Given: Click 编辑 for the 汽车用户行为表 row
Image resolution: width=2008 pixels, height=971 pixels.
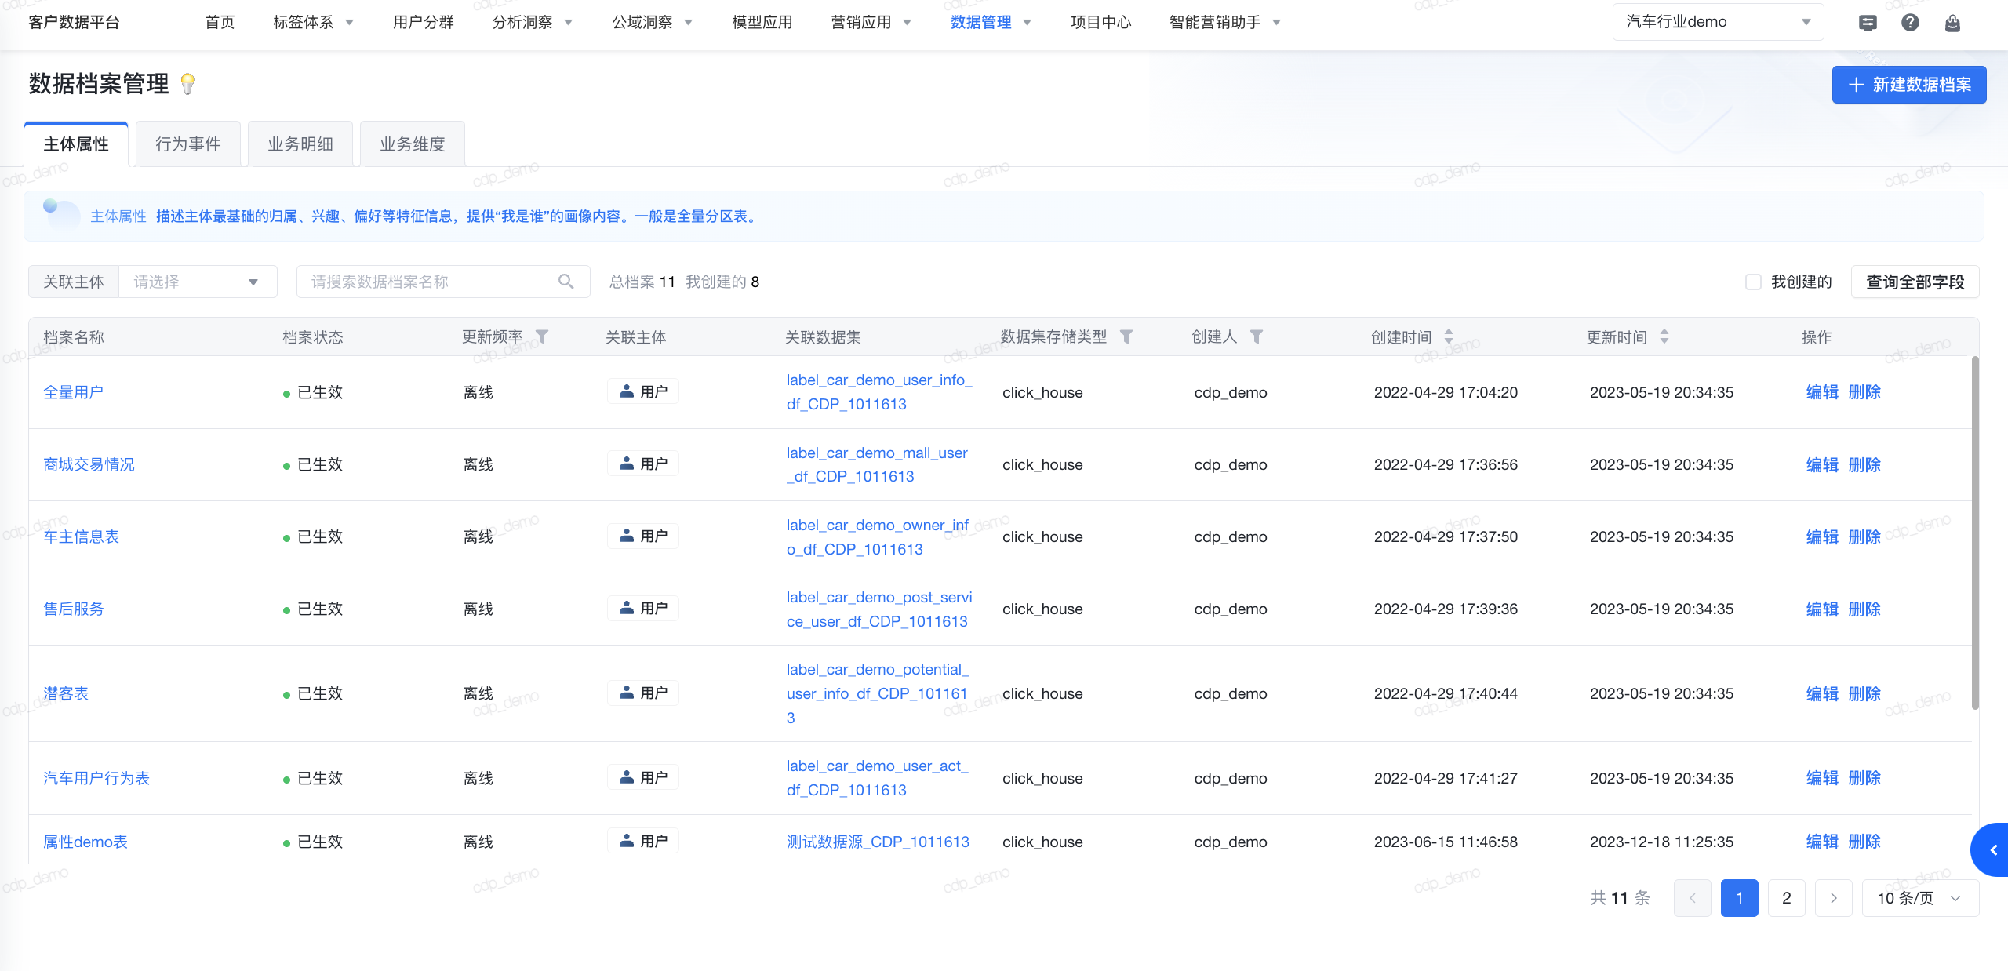Looking at the screenshot, I should click(x=1822, y=778).
